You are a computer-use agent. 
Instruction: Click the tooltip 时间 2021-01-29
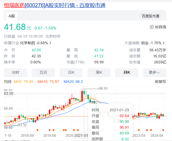(x=119, y=110)
